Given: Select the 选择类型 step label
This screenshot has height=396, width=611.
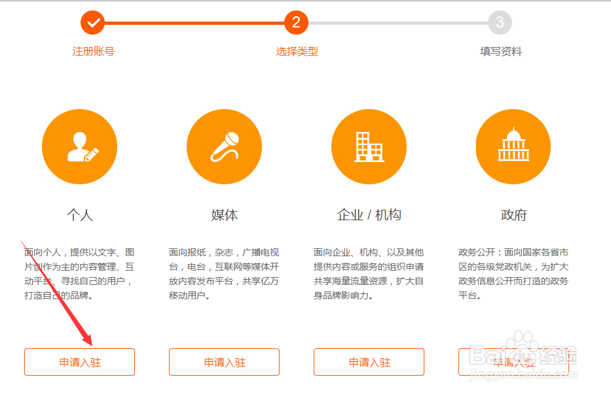Looking at the screenshot, I should point(296,51).
